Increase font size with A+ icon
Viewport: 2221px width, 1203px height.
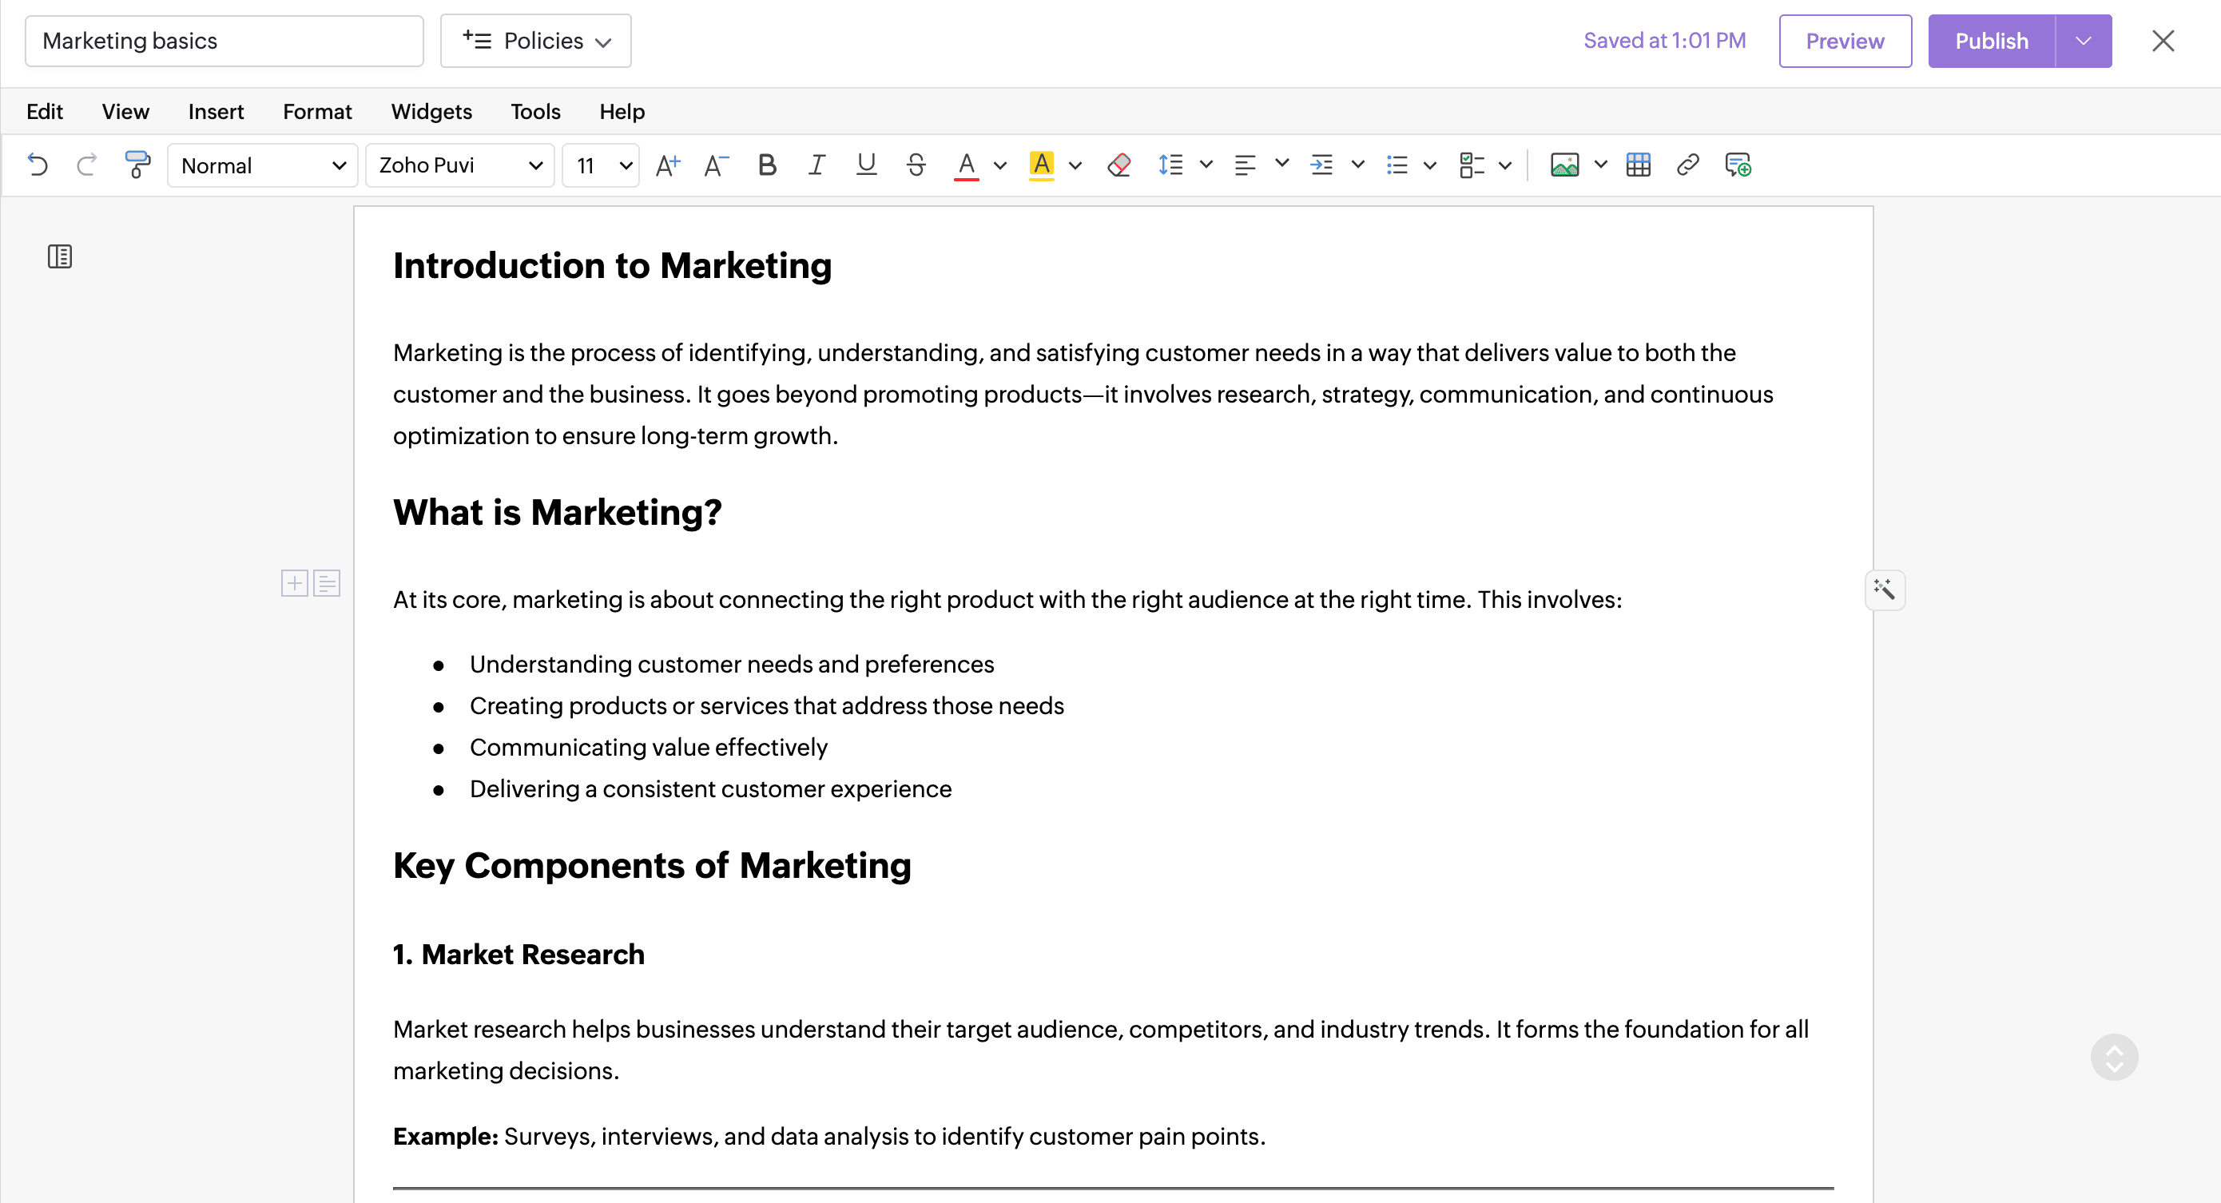pyautogui.click(x=667, y=165)
